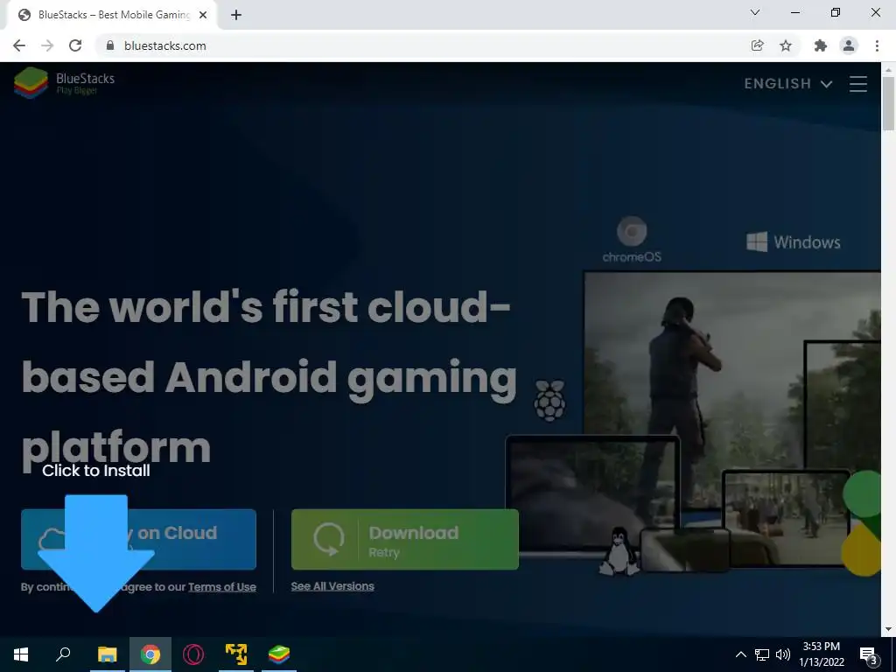This screenshot has width=896, height=672.
Task: Open the Opera browser taskbar icon
Action: pyautogui.click(x=193, y=654)
